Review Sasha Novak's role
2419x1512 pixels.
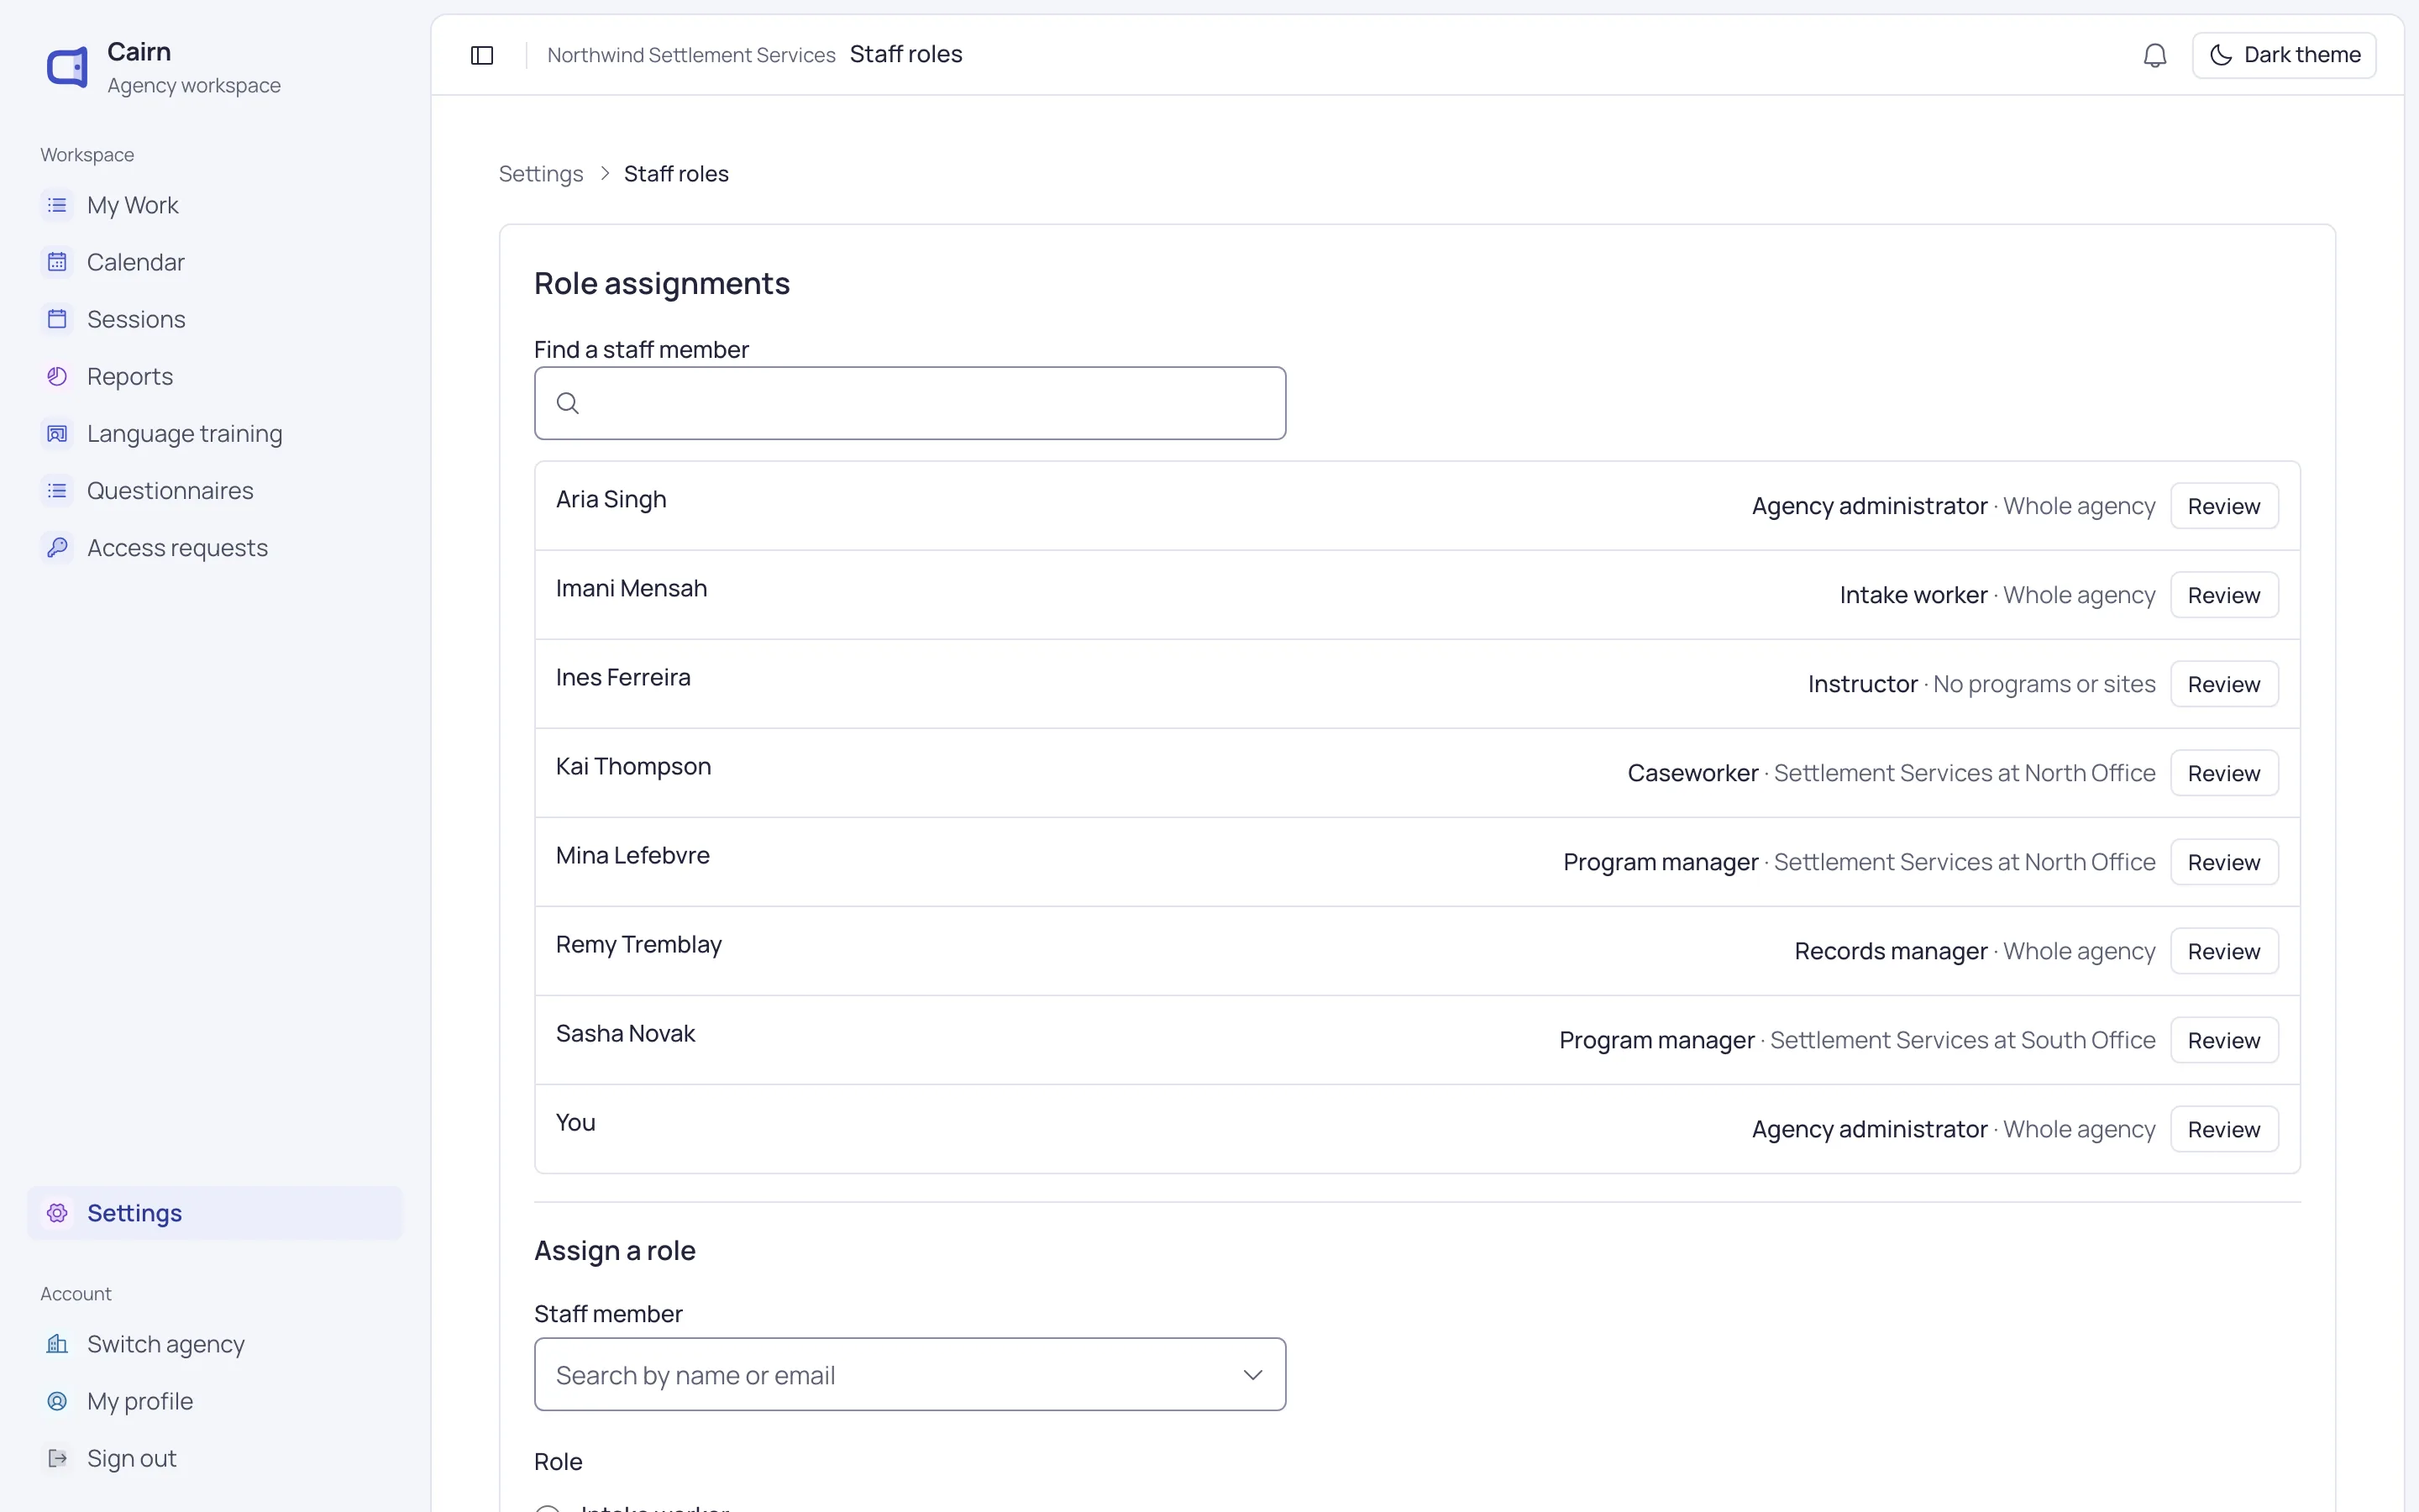[x=2223, y=1040]
